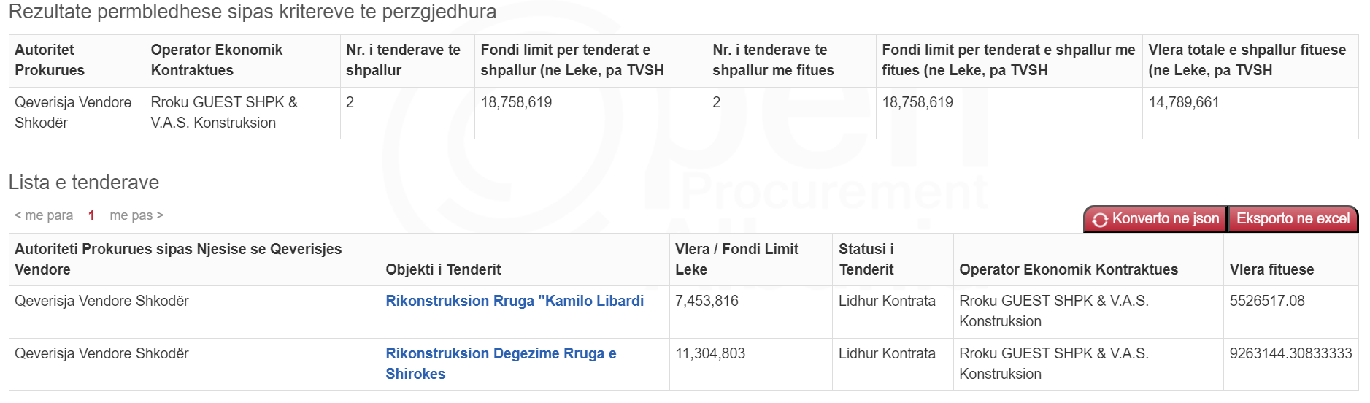Click the winning value 5526517.08 cell
1370x403 pixels.
point(1267,301)
